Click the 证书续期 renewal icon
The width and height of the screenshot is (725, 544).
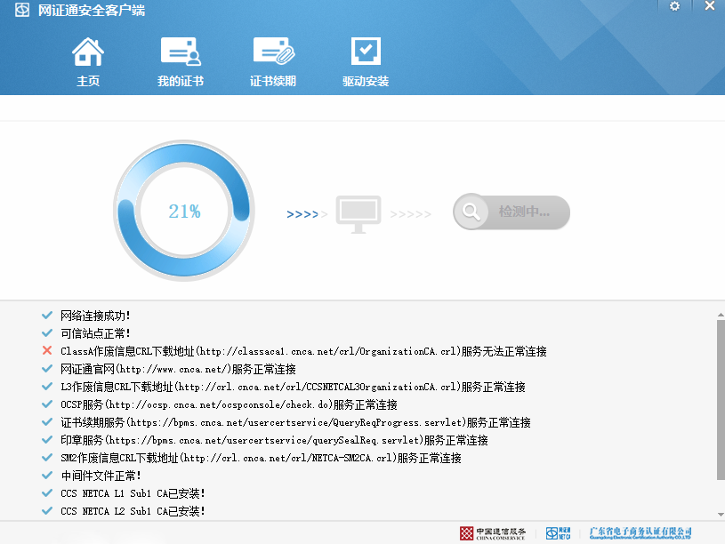(x=273, y=53)
